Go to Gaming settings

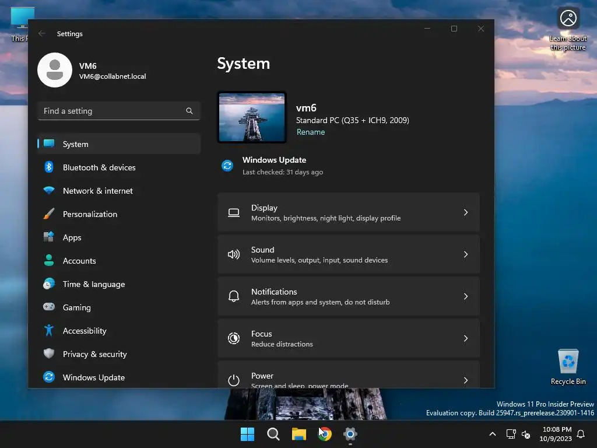[119, 307]
